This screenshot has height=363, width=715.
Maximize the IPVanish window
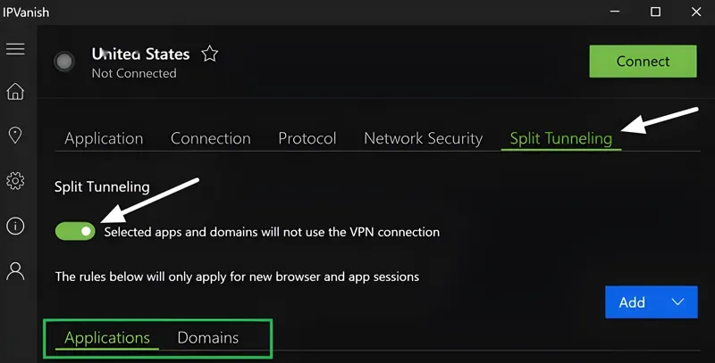point(655,12)
